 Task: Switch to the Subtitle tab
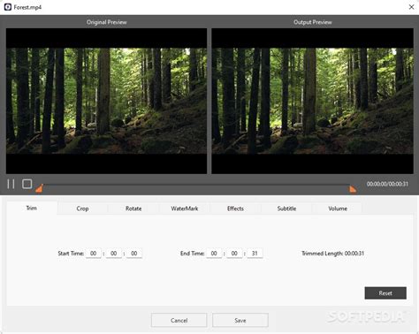coord(286,209)
